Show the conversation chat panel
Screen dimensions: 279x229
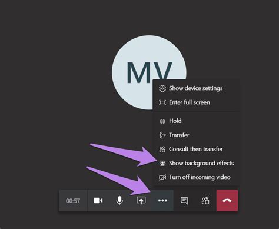click(184, 201)
